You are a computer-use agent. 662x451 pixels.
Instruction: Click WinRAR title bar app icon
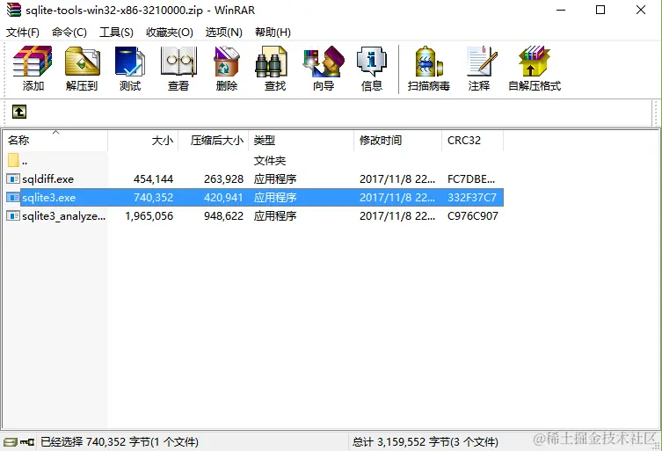tap(13, 10)
